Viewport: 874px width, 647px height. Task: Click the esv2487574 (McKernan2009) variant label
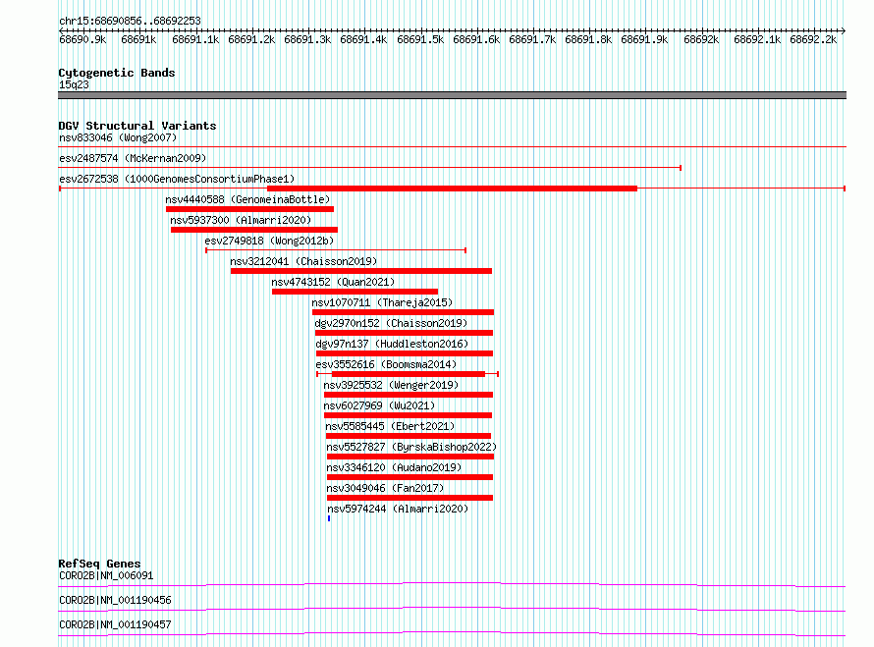[x=133, y=158]
